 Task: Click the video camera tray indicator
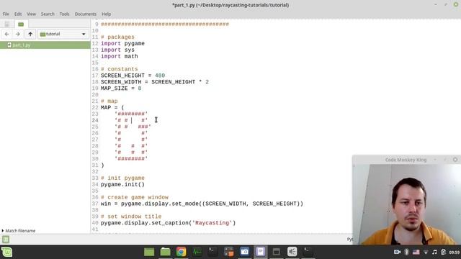pos(397,252)
